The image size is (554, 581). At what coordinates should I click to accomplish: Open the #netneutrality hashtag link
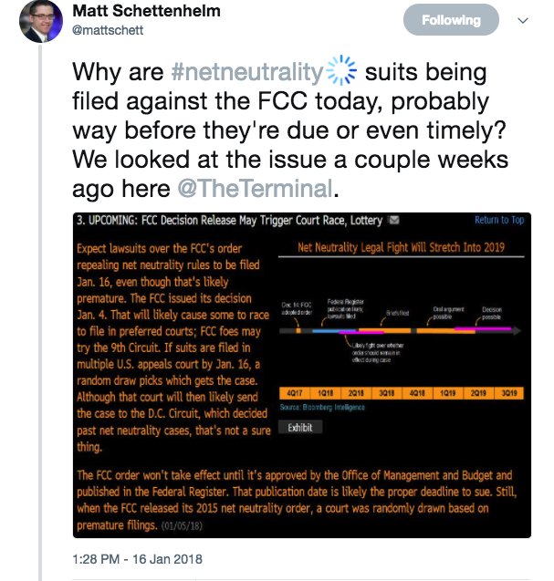[x=247, y=71]
